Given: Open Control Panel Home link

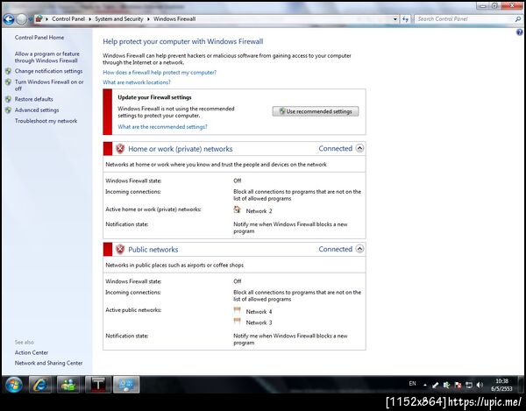Looking at the screenshot, I should (39, 38).
